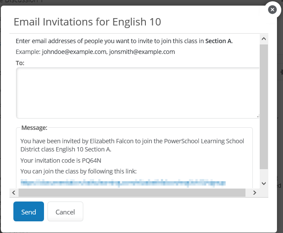Click the 'To:' field label
283x233 pixels.
coord(20,63)
